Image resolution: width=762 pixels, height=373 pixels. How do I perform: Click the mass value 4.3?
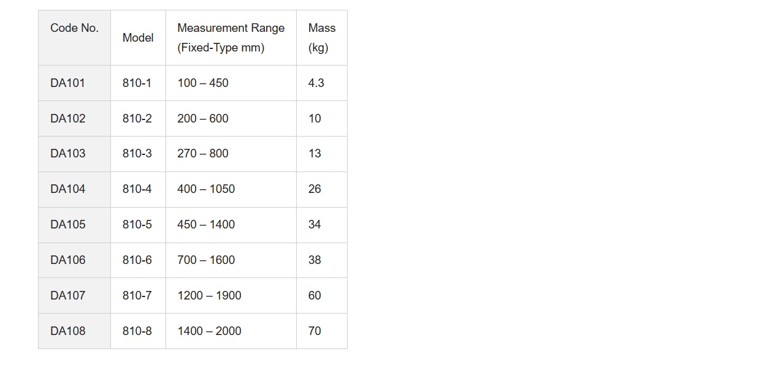(x=316, y=83)
